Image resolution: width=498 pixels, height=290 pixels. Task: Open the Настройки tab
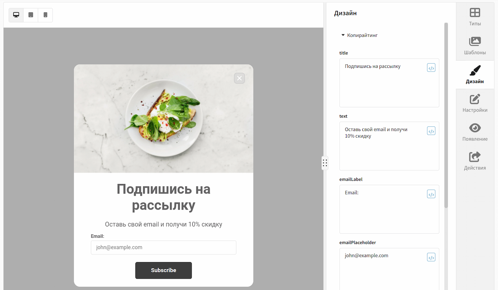pos(475,104)
